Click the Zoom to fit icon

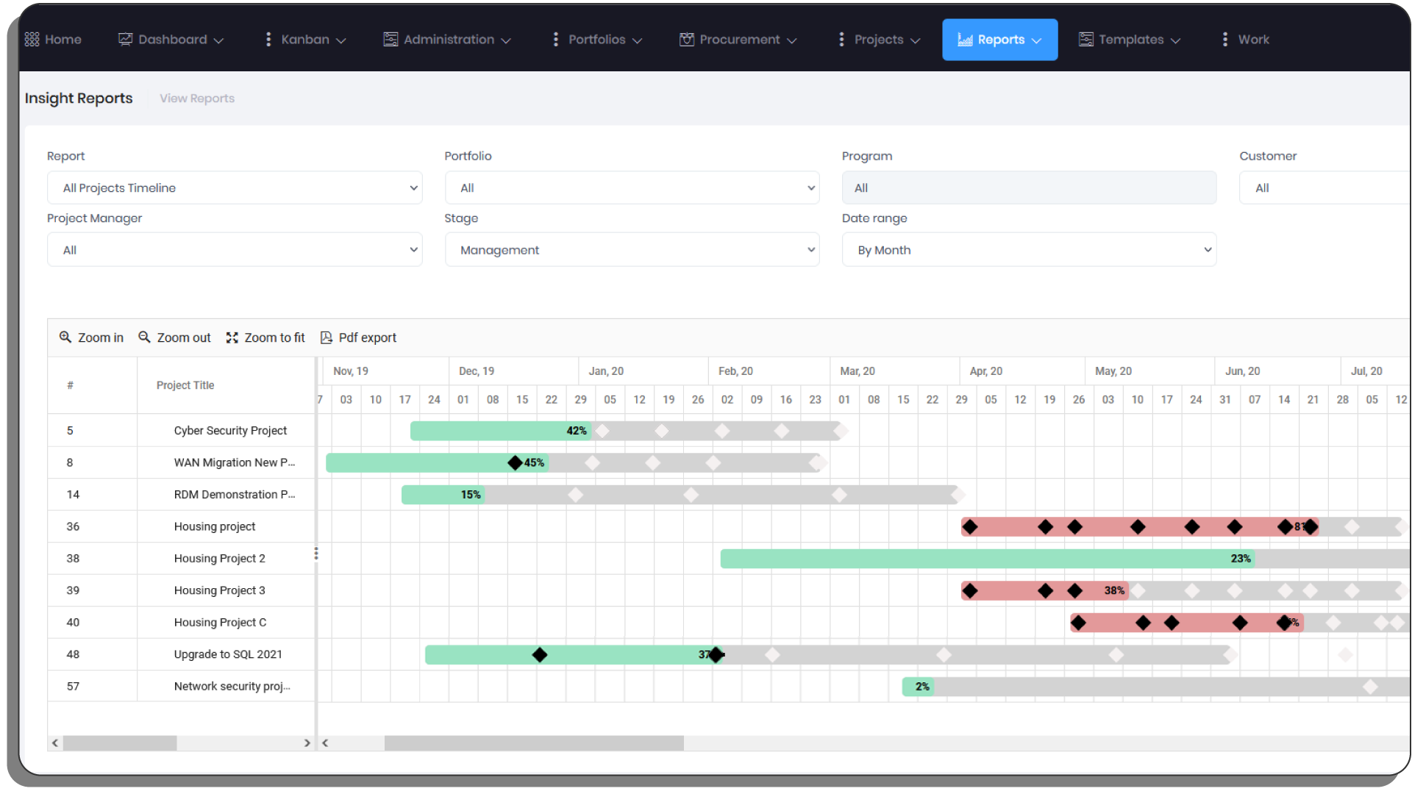232,337
